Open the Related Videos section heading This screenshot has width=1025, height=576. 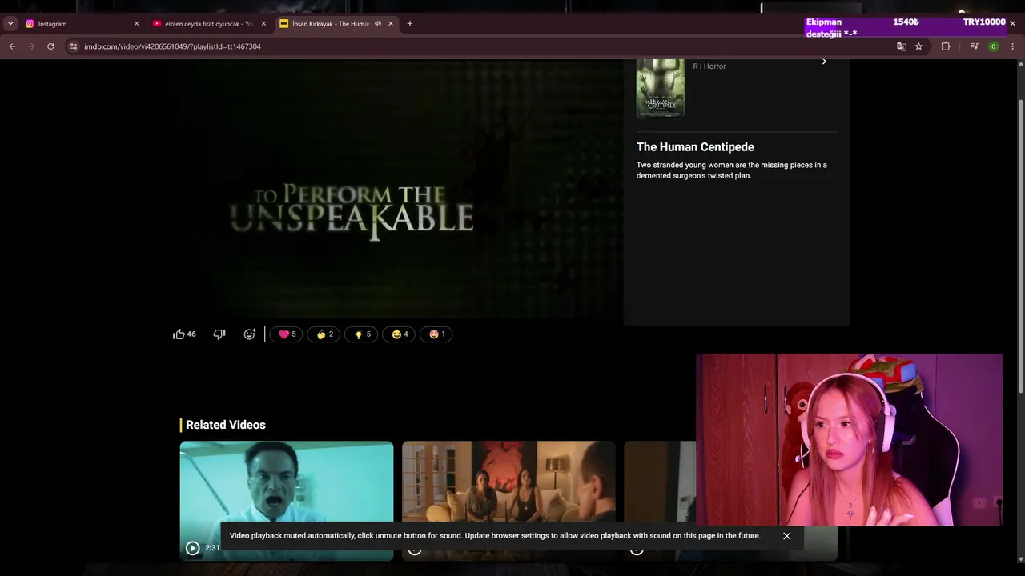tap(225, 425)
